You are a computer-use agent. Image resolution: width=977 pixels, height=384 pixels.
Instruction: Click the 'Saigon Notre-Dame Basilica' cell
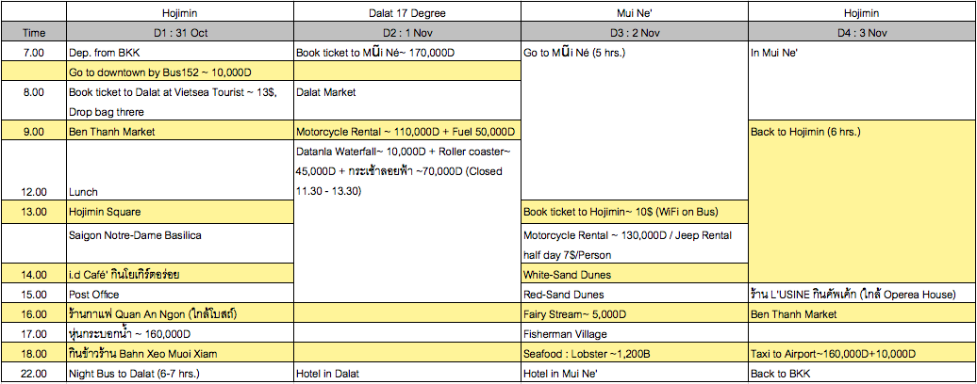click(x=179, y=243)
